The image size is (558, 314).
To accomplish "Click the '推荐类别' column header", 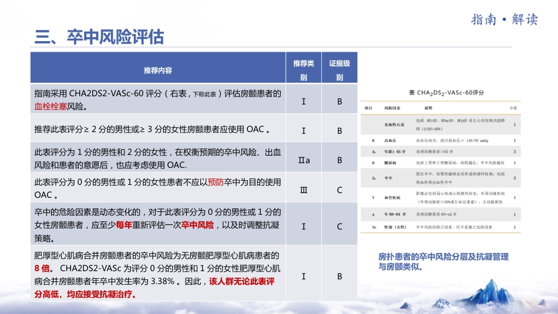I will [x=304, y=70].
